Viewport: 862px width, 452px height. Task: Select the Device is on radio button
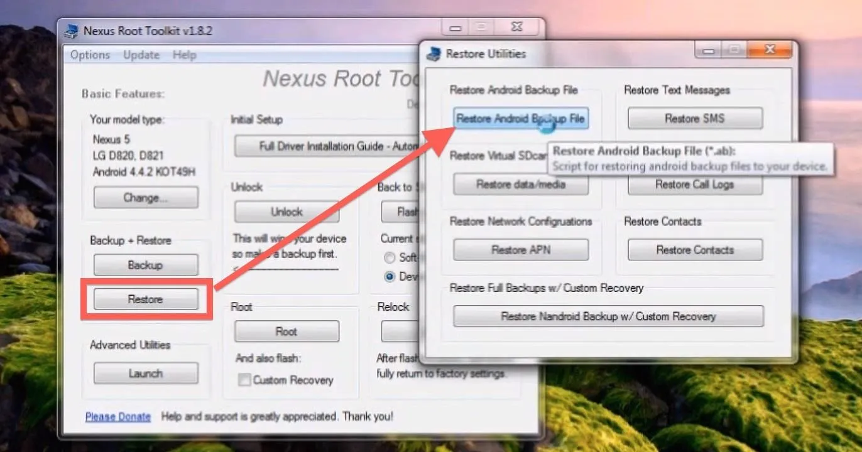coord(390,276)
